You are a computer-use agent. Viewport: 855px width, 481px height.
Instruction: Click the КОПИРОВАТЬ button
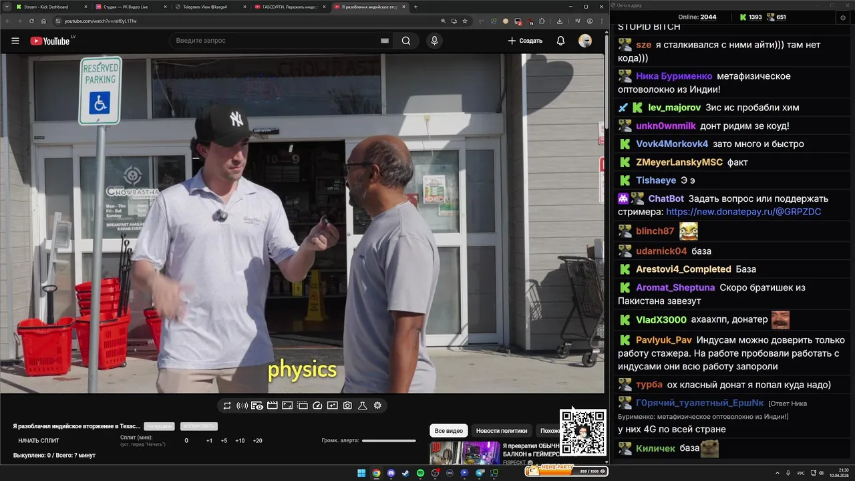199,426
